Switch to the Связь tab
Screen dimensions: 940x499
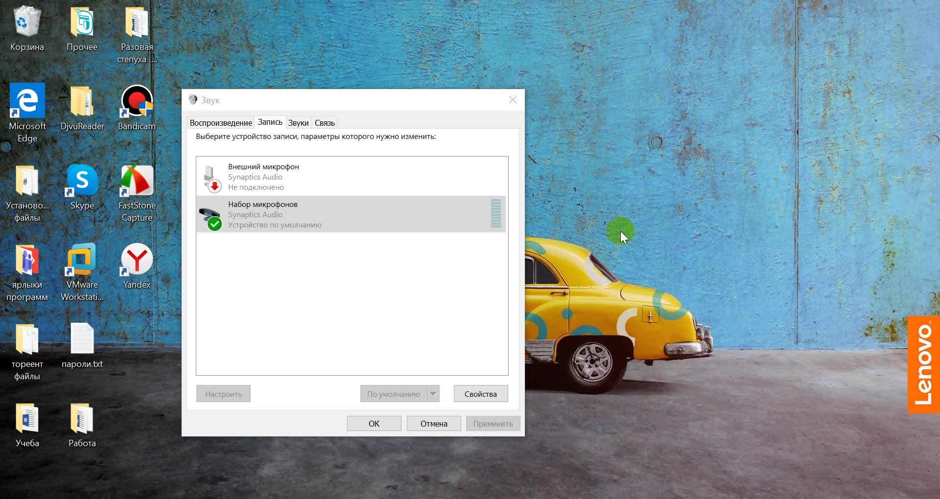[325, 123]
